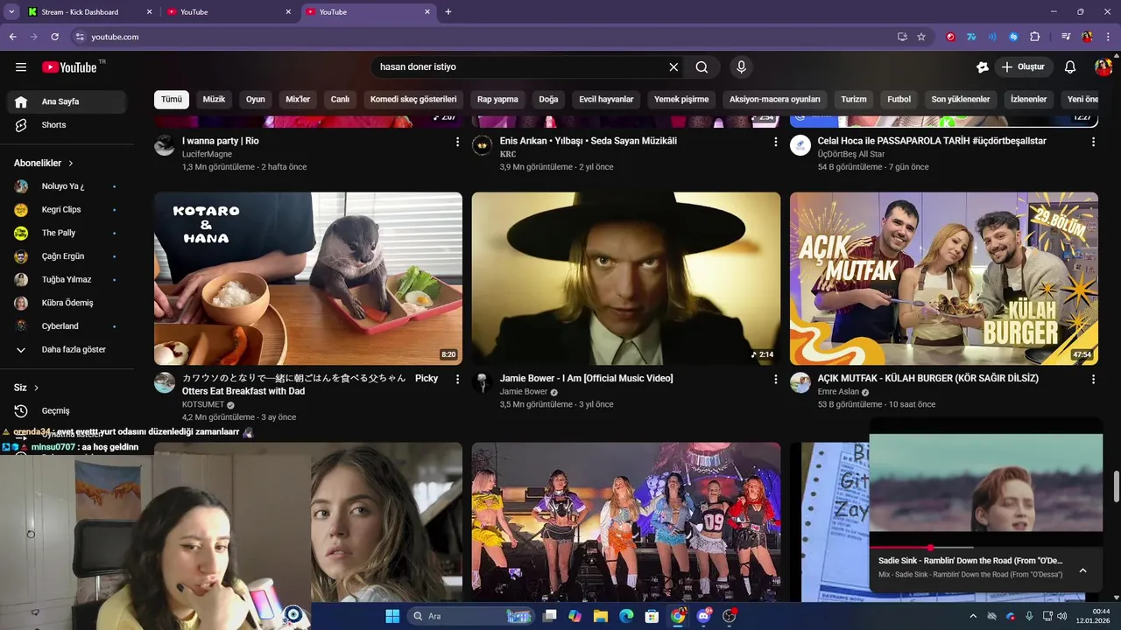Screen dimensions: 1121x630
Task: Click the install app icon in address bar
Action: pyautogui.click(x=902, y=37)
